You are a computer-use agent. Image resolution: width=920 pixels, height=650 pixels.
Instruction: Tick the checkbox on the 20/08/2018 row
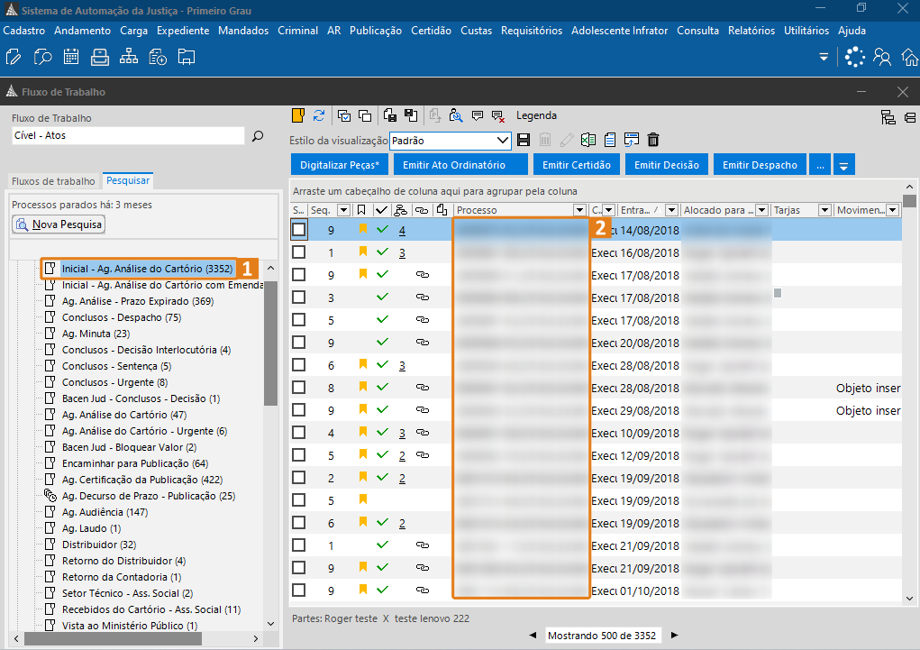tap(298, 343)
